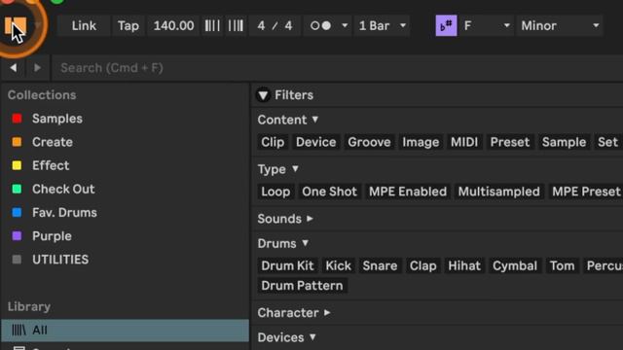The width and height of the screenshot is (623, 350).
Task: Open the Minor scale dropdown
Action: point(560,26)
